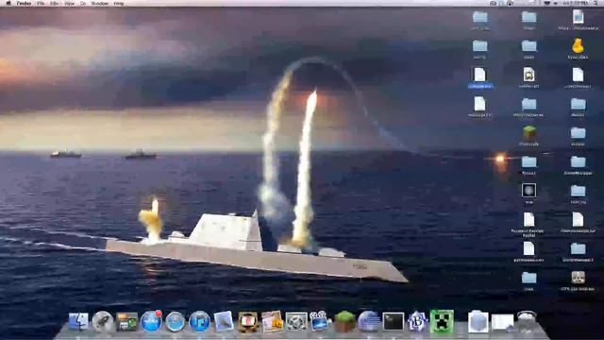The height and width of the screenshot is (340, 604).
Task: Open the Finder menu
Action: (x=25, y=3)
